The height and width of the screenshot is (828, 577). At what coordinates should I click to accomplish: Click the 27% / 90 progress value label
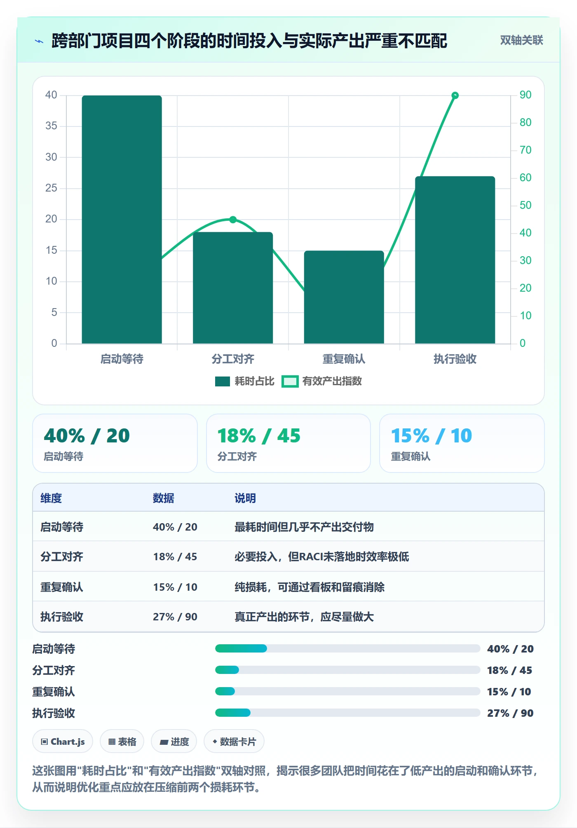click(x=510, y=713)
